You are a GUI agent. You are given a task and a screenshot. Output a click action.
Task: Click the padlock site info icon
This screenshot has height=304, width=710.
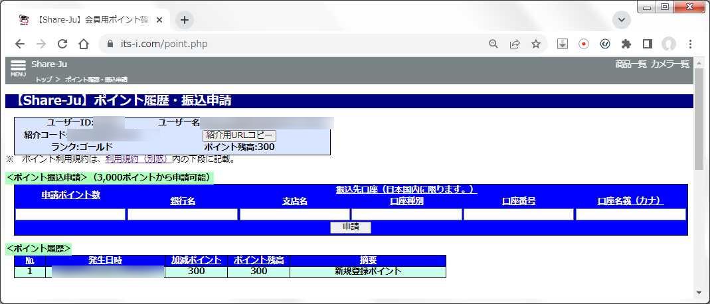pyautogui.click(x=110, y=44)
